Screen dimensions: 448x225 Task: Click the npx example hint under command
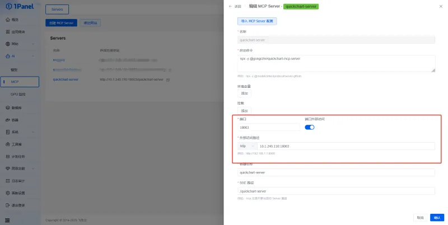(x=269, y=76)
